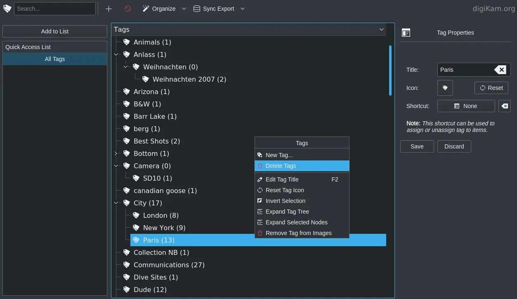This screenshot has width=517, height=299.
Task: Select the red prohibition toolbar icon
Action: (x=127, y=8)
